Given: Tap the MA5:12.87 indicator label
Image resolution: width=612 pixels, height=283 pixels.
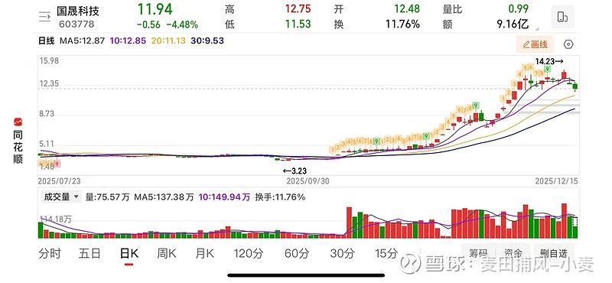Looking at the screenshot, I should (82, 41).
